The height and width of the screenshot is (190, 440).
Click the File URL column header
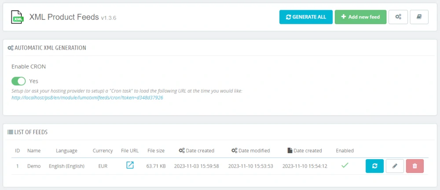tap(130, 151)
